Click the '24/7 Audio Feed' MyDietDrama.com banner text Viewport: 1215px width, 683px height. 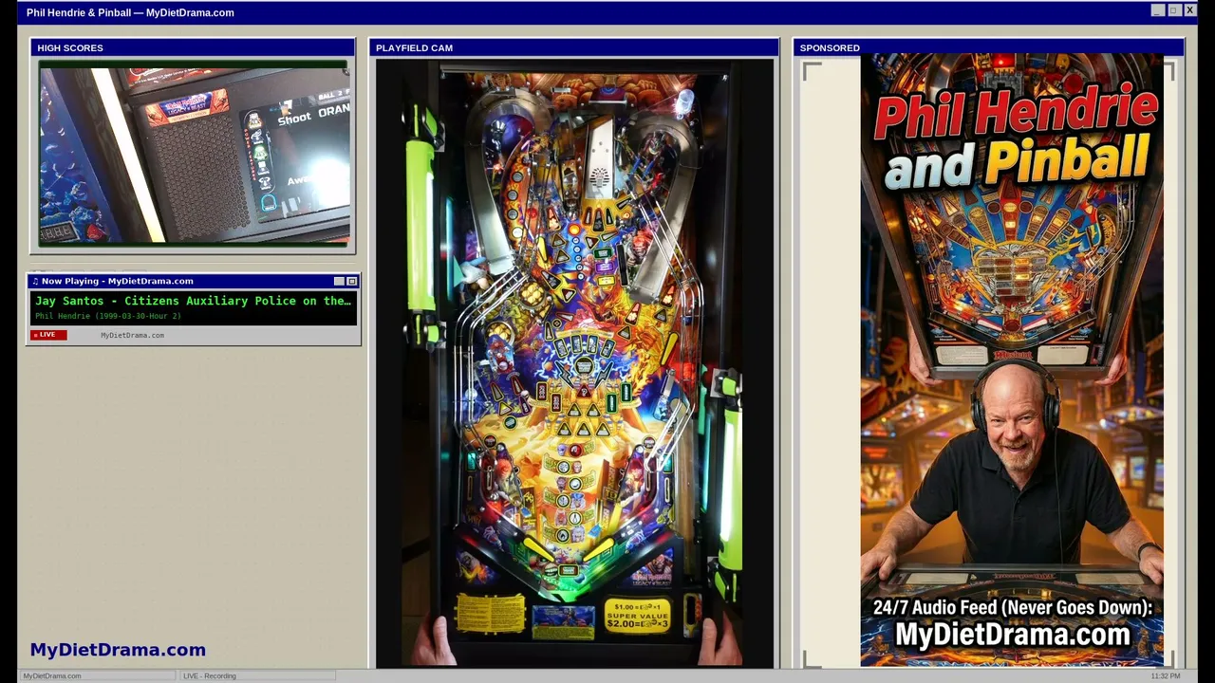[1012, 622]
